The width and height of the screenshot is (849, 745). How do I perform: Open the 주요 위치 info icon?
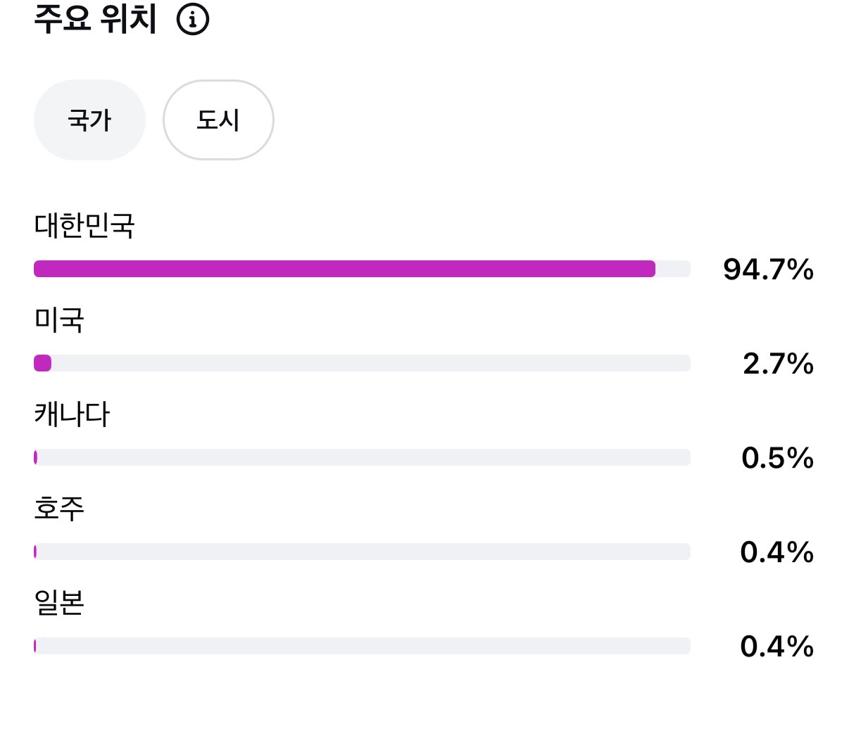pos(193,19)
